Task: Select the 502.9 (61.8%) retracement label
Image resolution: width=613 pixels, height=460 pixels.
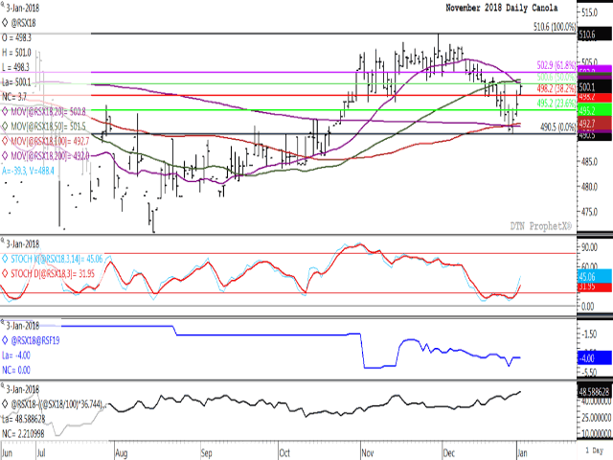Action: pos(556,65)
